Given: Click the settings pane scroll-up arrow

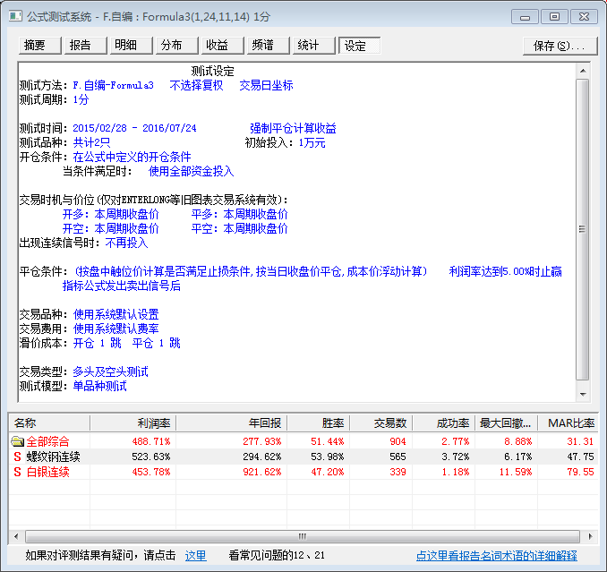Looking at the screenshot, I should point(583,71).
